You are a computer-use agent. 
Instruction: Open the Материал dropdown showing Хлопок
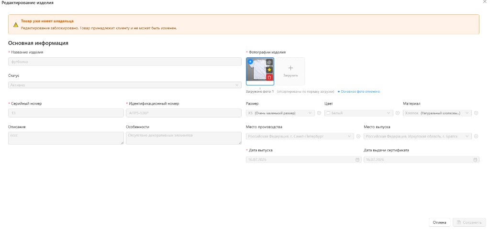[x=437, y=113]
